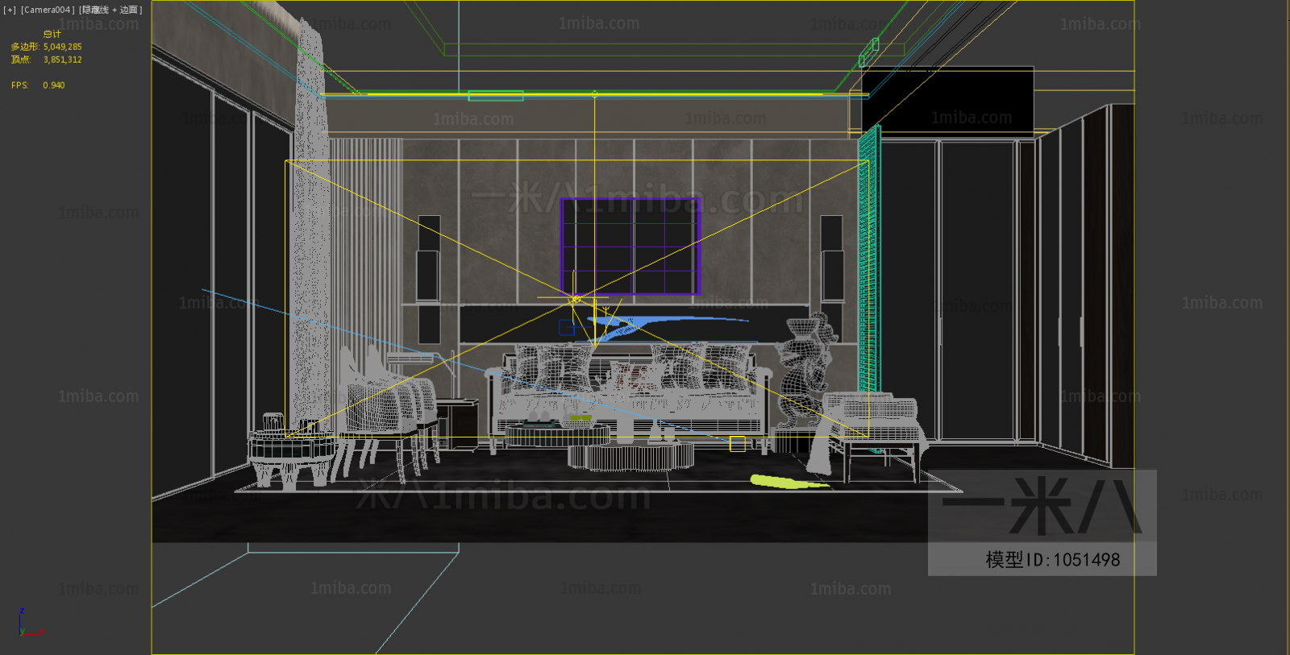The width and height of the screenshot is (1290, 655).
Task: Select the round coffee table
Action: pyautogui.click(x=630, y=457)
